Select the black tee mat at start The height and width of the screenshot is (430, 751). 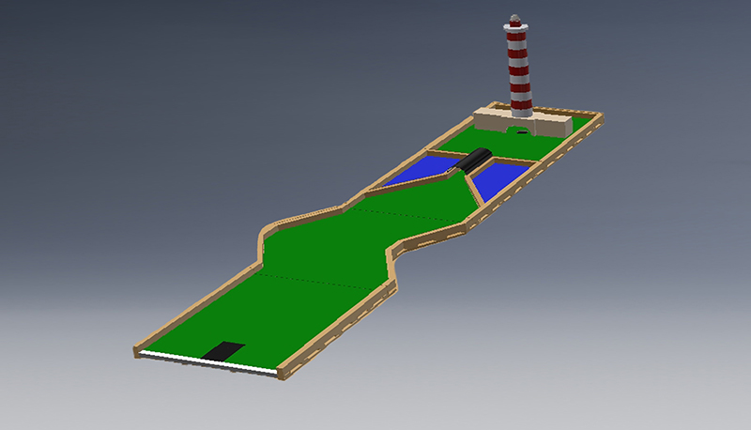224,351
